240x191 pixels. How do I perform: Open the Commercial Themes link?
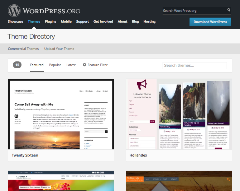pyautogui.click(x=23, y=49)
